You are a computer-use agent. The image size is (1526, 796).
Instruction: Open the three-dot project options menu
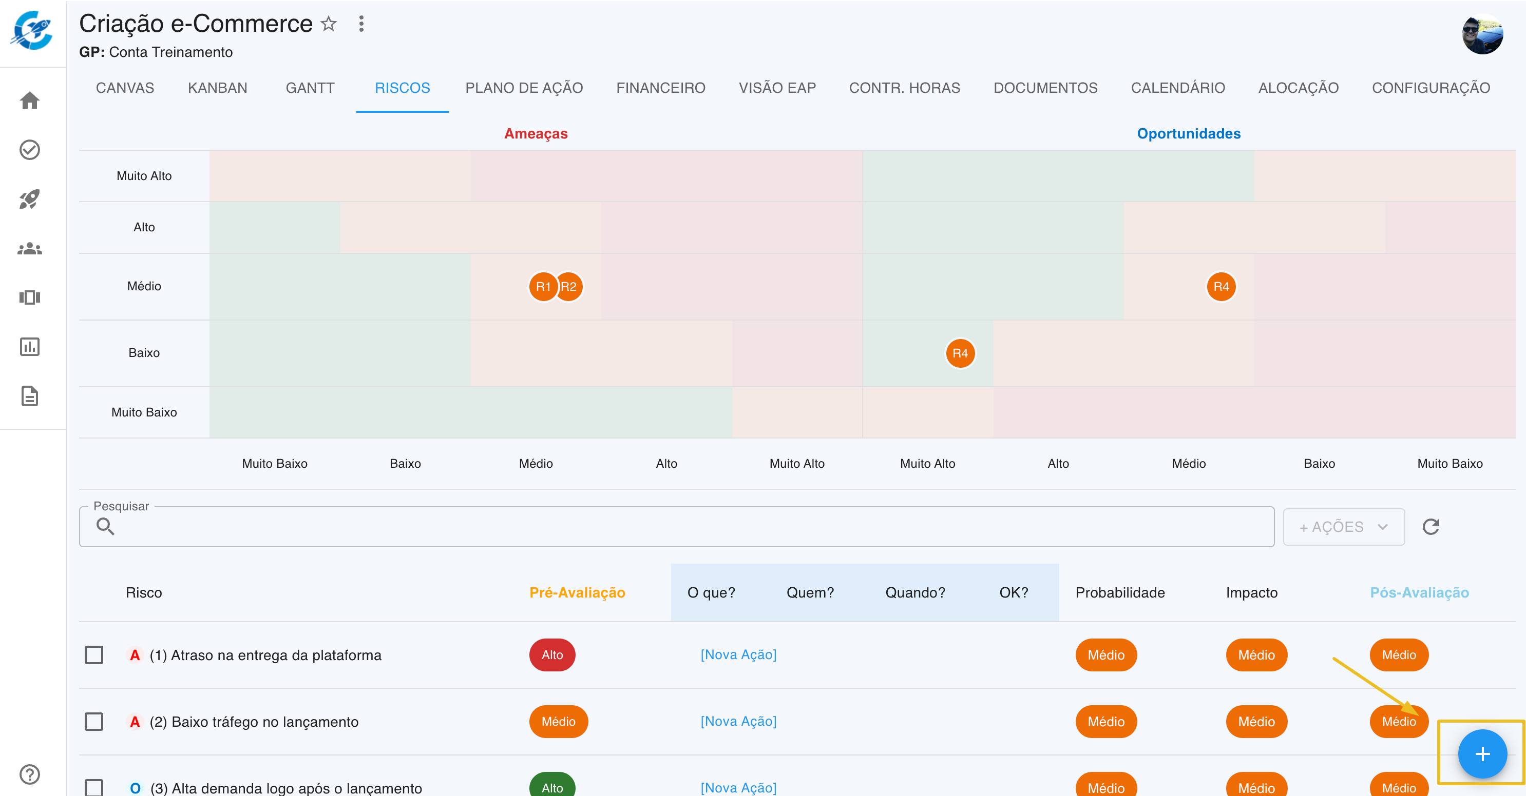coord(361,24)
